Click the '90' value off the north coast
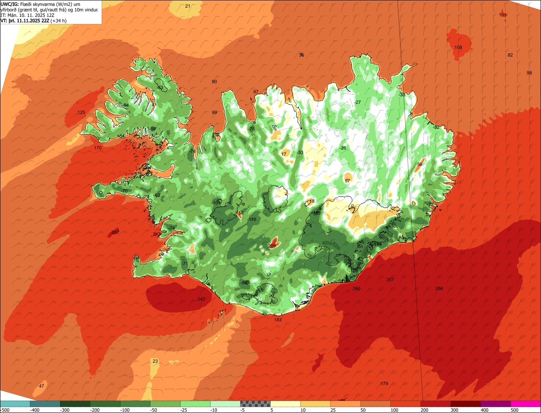The width and height of the screenshot is (541, 413). (214, 82)
